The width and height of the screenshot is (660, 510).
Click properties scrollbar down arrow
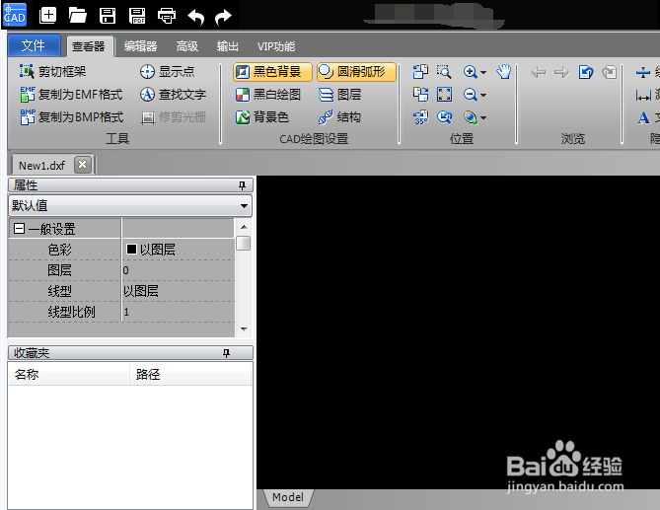click(244, 329)
